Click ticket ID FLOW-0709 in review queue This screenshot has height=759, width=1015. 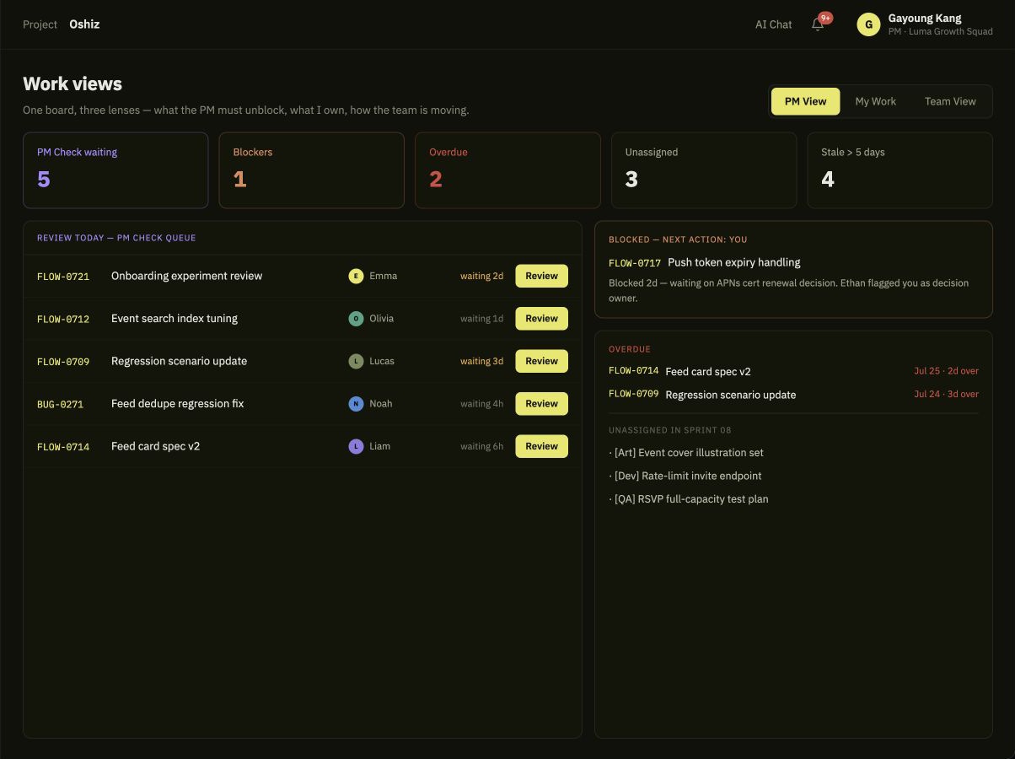point(63,362)
